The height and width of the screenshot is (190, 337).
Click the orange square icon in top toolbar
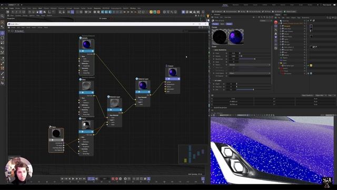[158, 12]
